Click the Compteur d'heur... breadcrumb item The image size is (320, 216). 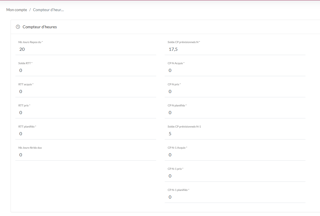click(x=48, y=10)
